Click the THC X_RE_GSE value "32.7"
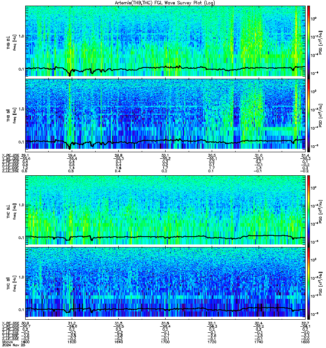 305,323
